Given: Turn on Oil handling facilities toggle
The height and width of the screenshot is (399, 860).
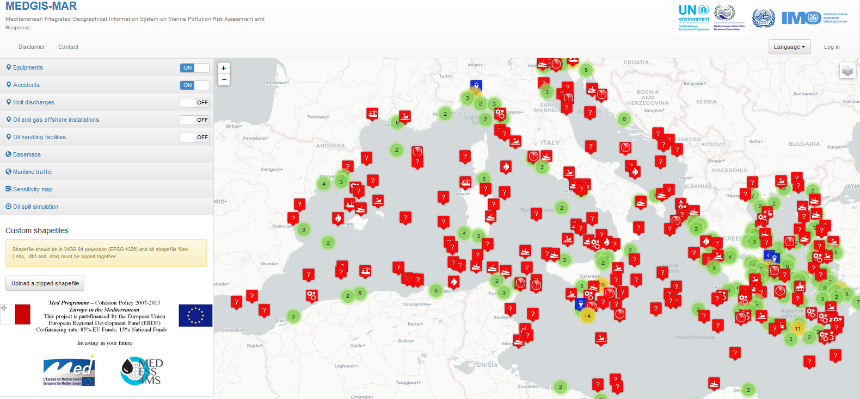Looking at the screenshot, I should pos(194,138).
